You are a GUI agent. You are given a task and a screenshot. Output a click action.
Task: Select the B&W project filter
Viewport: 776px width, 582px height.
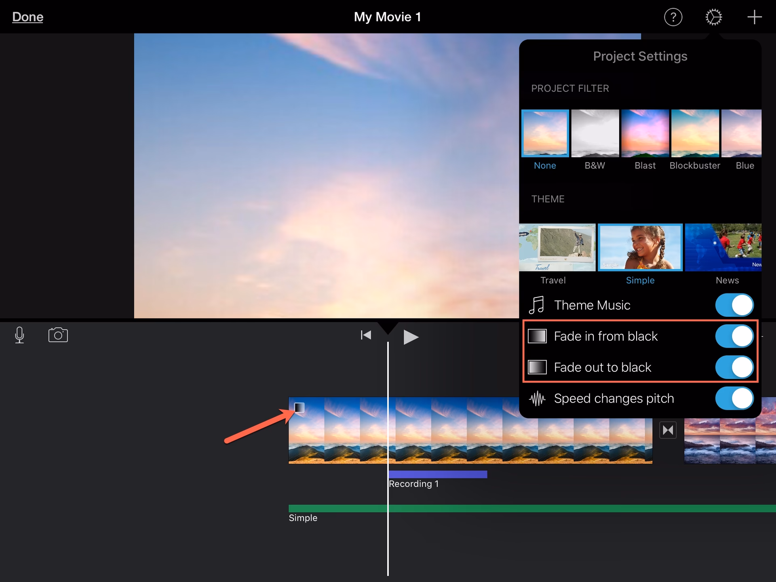tap(595, 133)
